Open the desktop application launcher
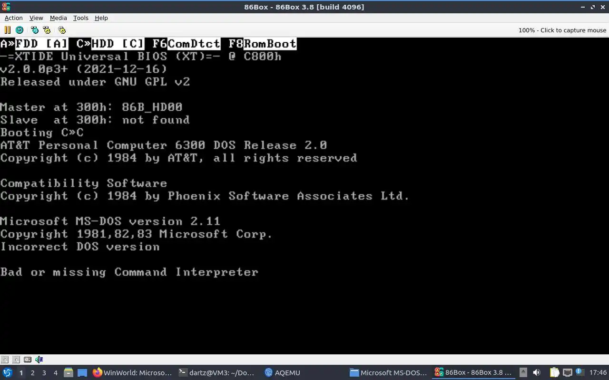This screenshot has height=380, width=609. pos(8,372)
